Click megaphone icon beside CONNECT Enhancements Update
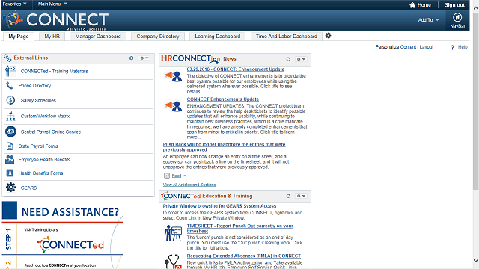 (173, 106)
